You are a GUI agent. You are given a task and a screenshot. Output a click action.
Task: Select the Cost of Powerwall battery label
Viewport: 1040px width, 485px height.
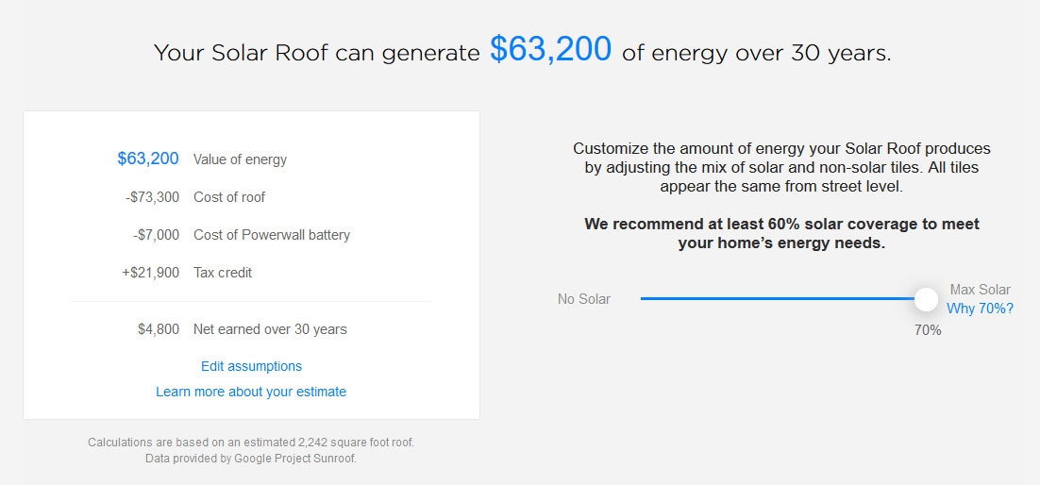click(x=272, y=235)
